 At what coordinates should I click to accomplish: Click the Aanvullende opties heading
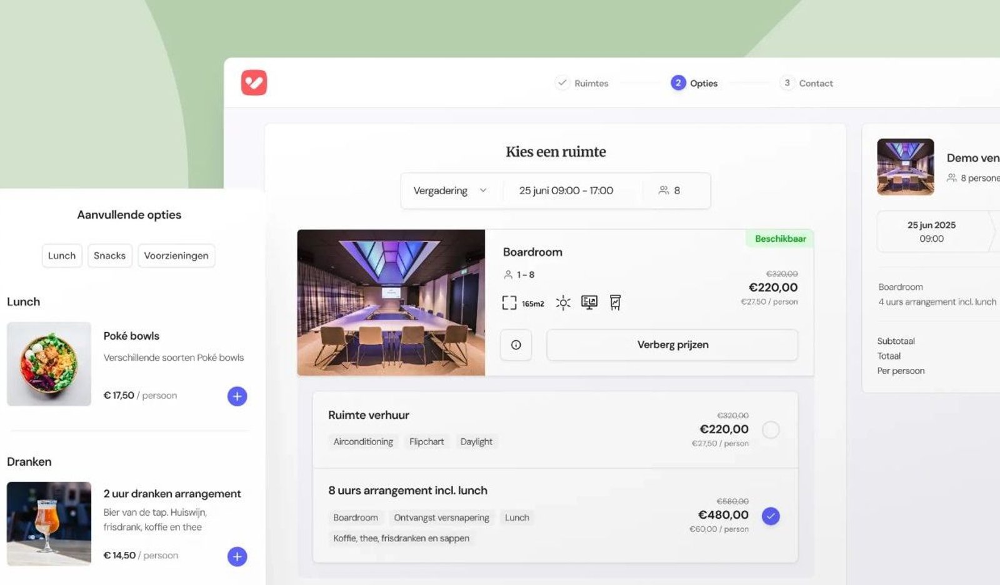tap(129, 215)
